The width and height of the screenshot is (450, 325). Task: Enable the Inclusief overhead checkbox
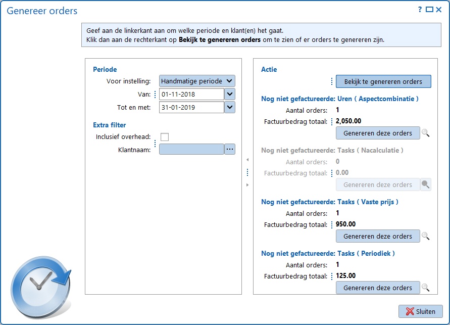(x=165, y=137)
